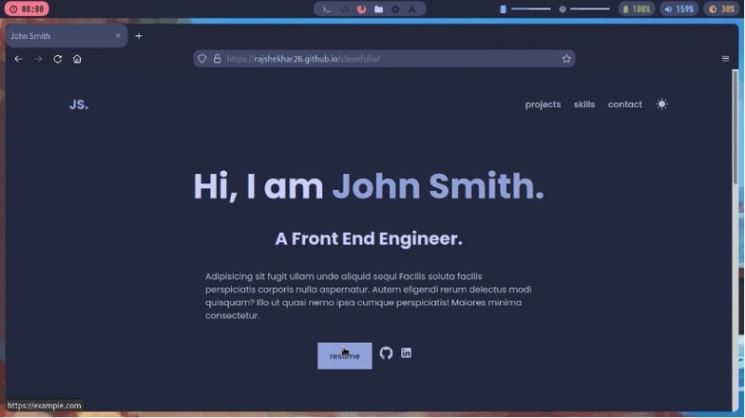Toggle the light/dark theme sun icon

(x=661, y=104)
